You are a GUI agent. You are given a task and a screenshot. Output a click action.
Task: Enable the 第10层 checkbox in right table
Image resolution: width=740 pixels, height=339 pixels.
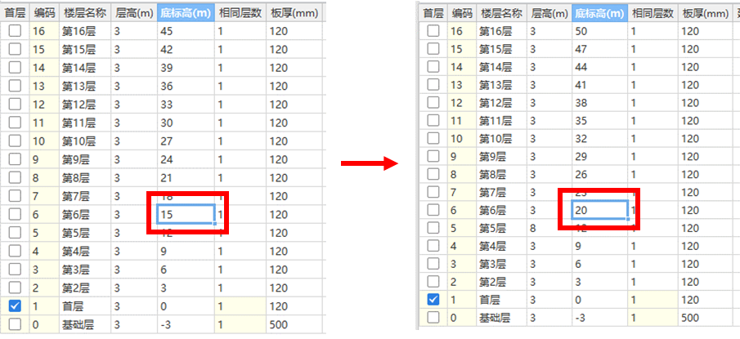tap(433, 138)
